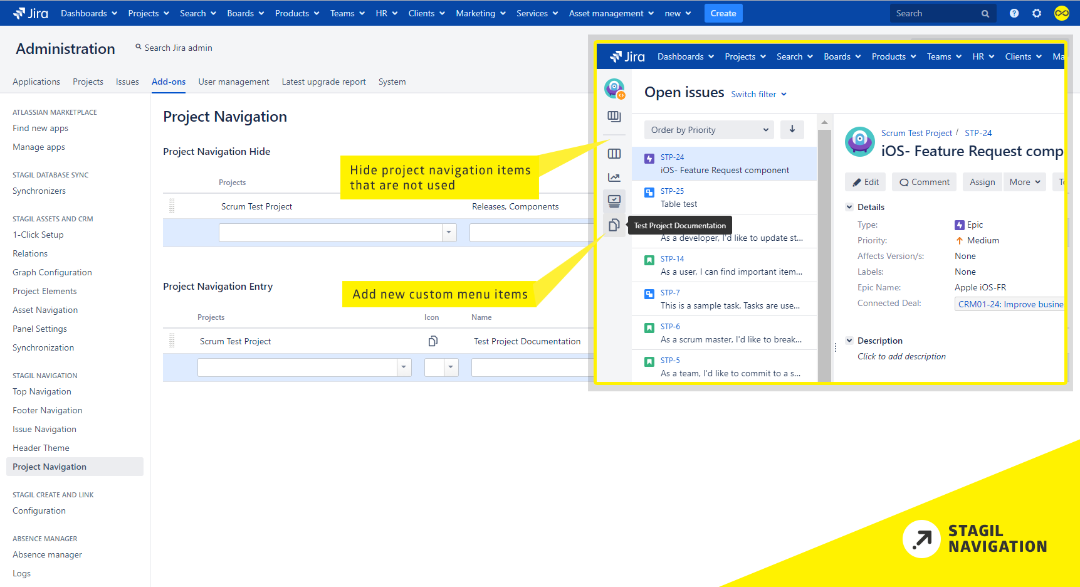Click the blue Create button
Image resolution: width=1080 pixels, height=587 pixels.
723,13
